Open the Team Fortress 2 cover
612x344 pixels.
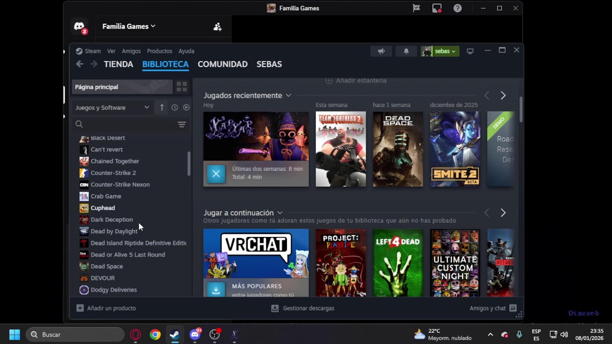[341, 149]
